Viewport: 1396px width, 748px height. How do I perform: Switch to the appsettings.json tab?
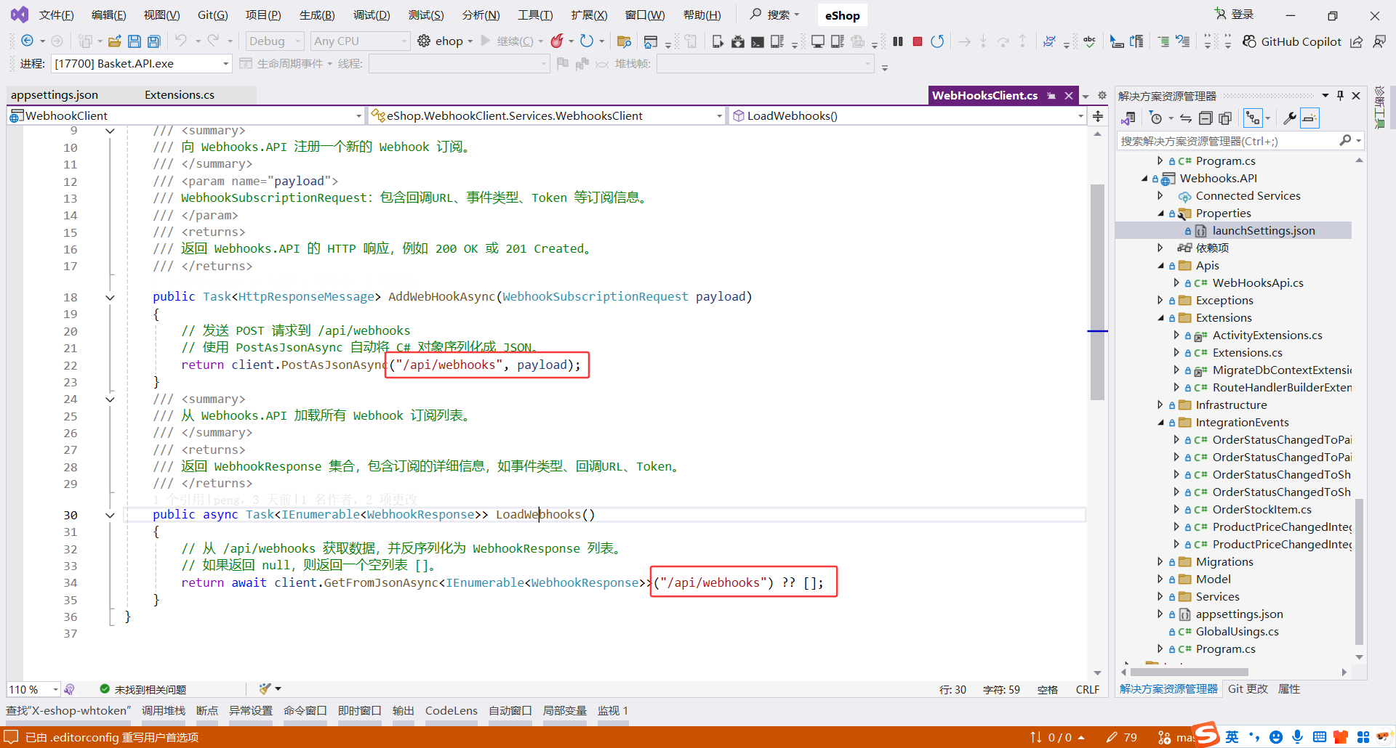point(55,95)
